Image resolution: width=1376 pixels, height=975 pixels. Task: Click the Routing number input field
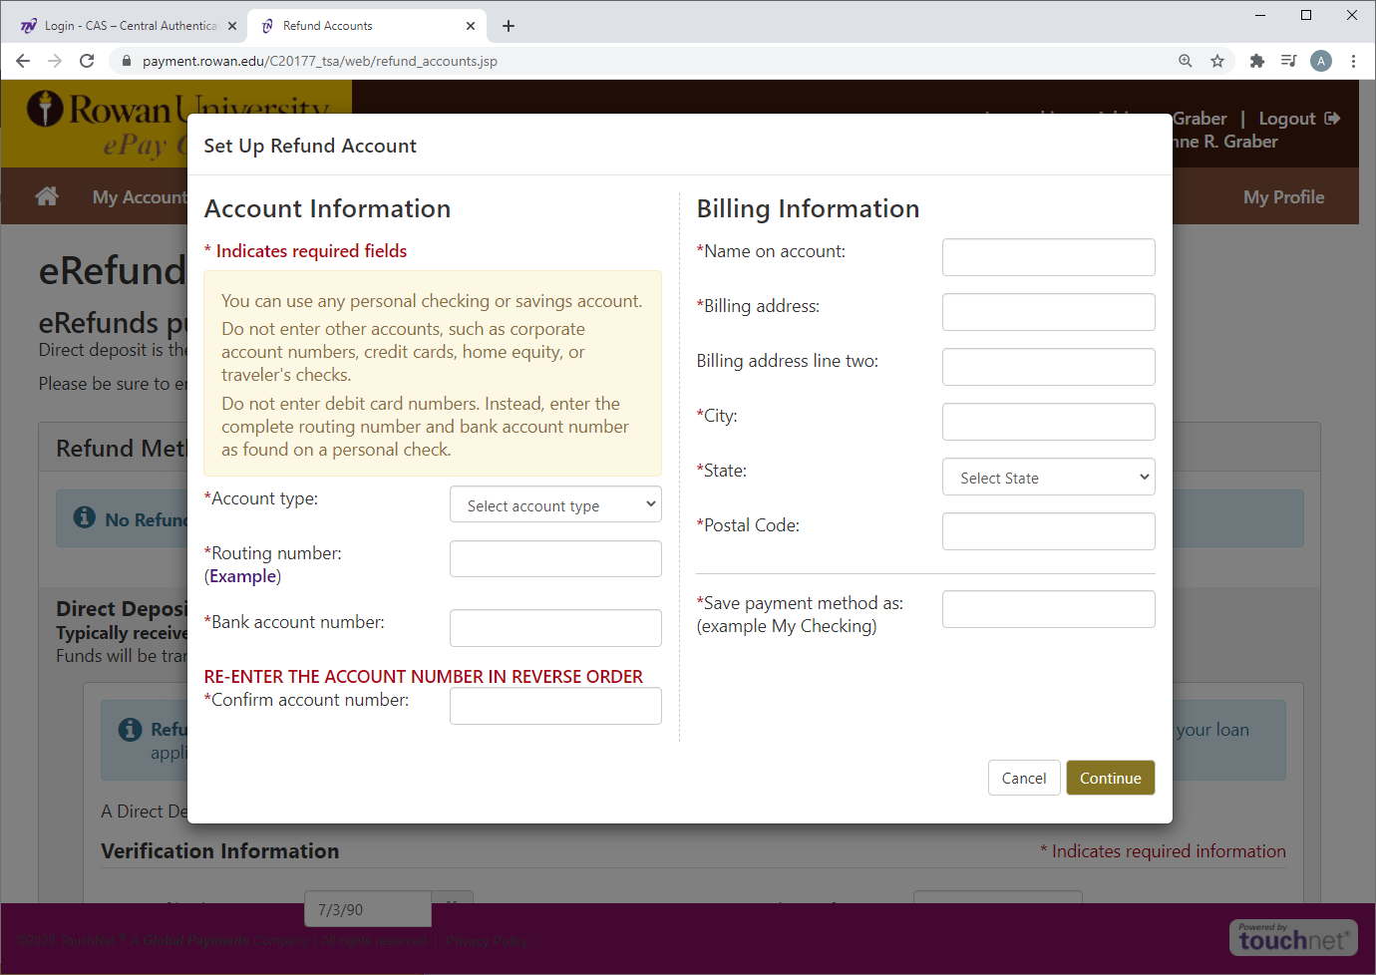tap(555, 559)
